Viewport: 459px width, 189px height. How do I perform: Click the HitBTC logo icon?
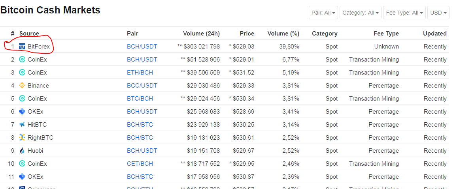point(22,124)
